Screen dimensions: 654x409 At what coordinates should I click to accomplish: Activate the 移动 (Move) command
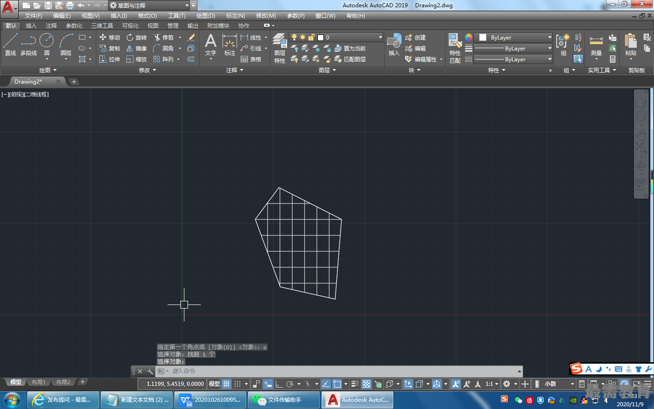(x=109, y=37)
